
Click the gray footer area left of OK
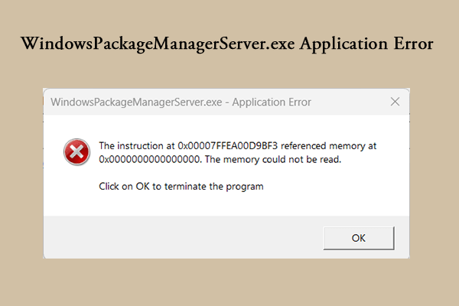click(181, 237)
